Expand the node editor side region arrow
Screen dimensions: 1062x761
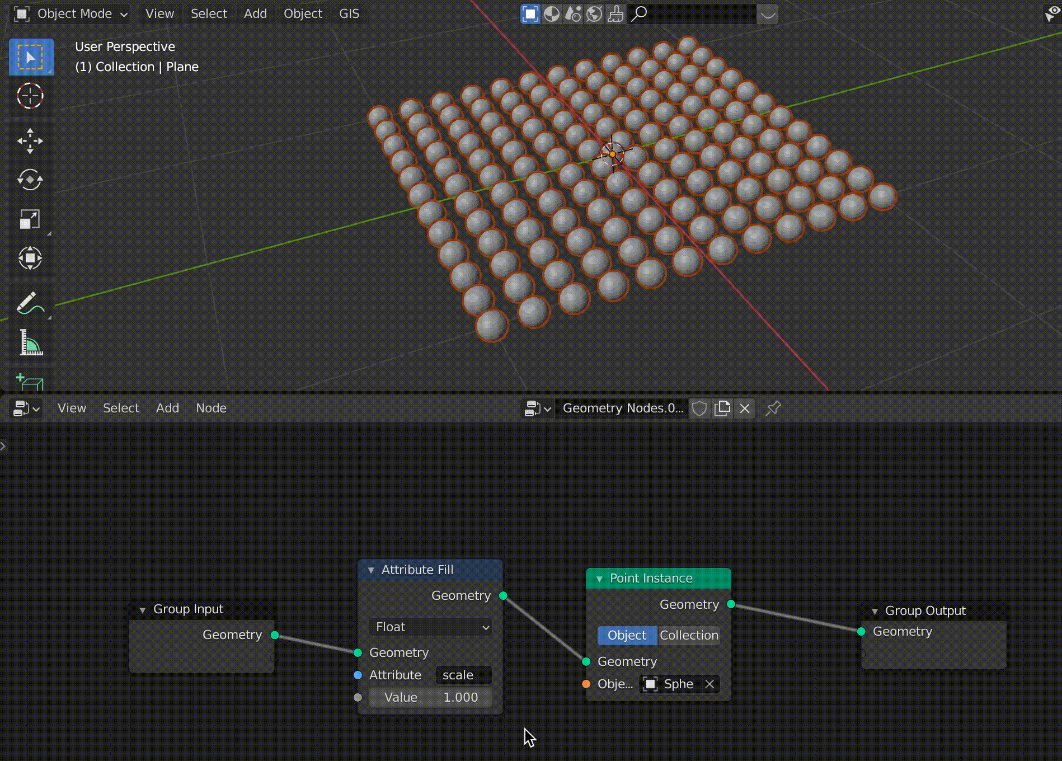tap(3, 446)
